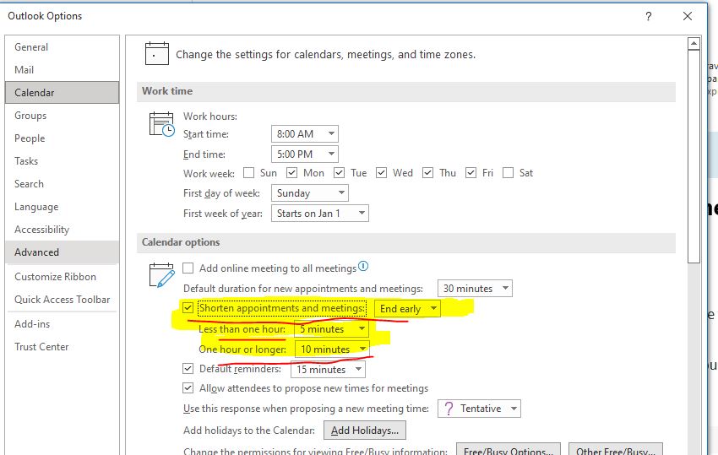This screenshot has height=455, width=718.
Task: Select the General options category
Action: 62,47
